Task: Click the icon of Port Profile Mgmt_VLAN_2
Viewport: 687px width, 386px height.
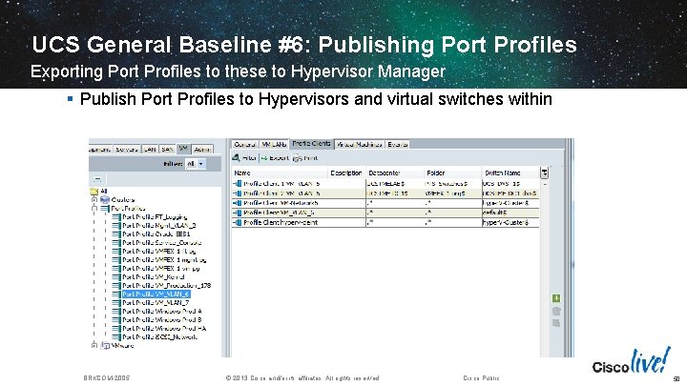Action: pos(116,225)
